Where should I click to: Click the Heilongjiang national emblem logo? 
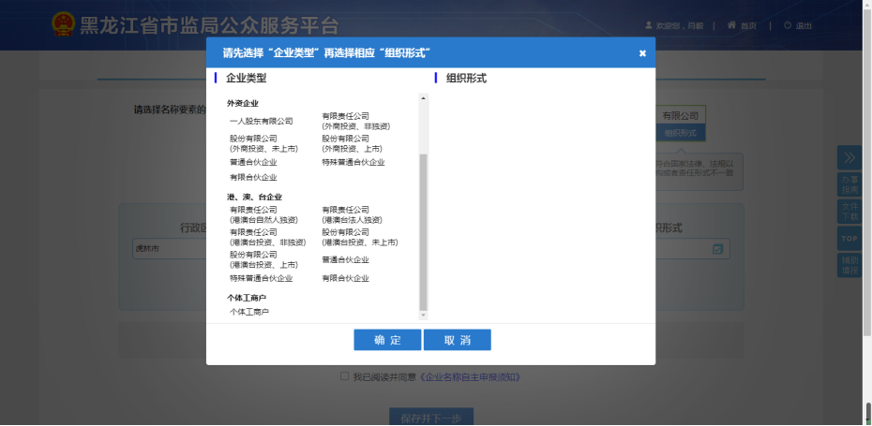(63, 24)
